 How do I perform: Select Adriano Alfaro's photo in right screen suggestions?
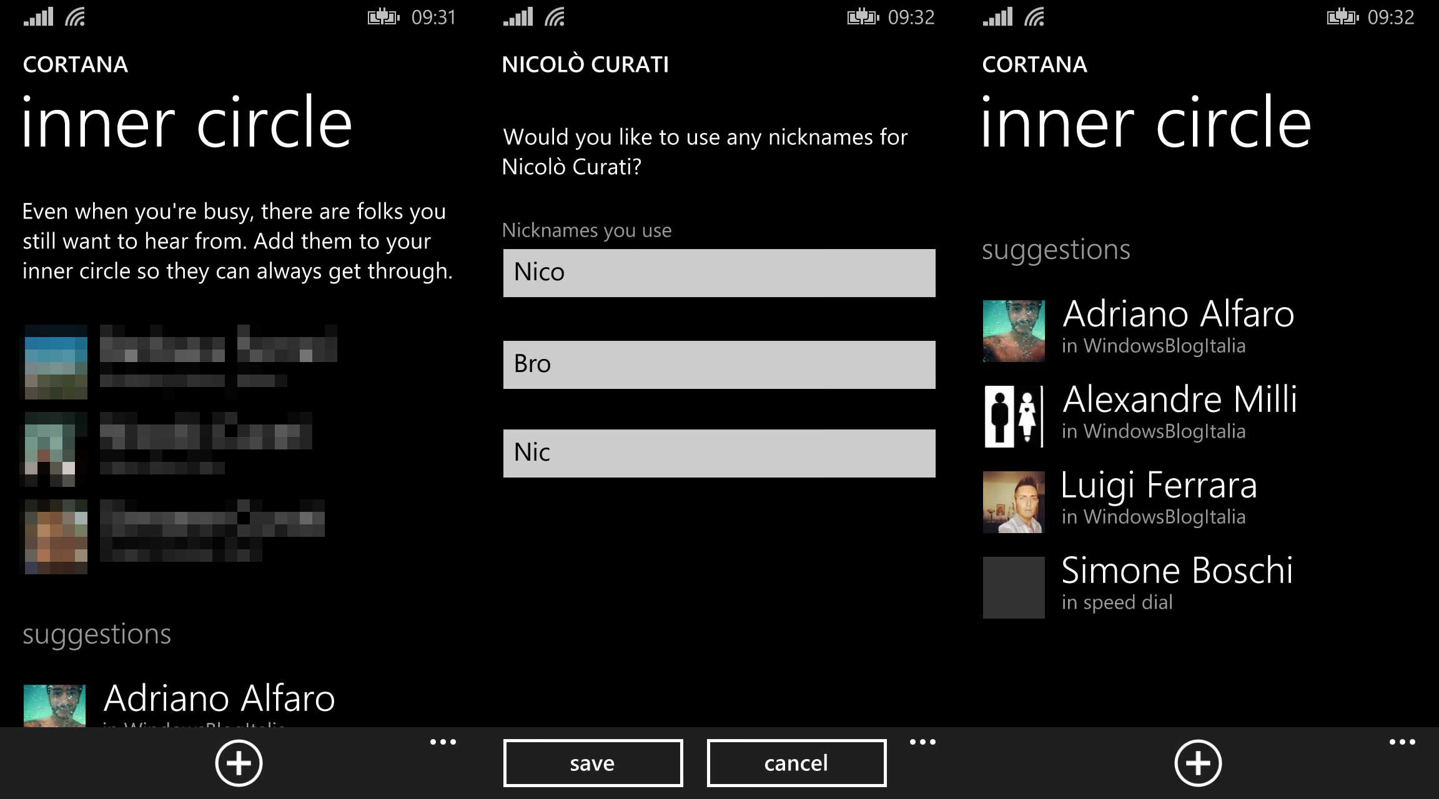pyautogui.click(x=1014, y=331)
